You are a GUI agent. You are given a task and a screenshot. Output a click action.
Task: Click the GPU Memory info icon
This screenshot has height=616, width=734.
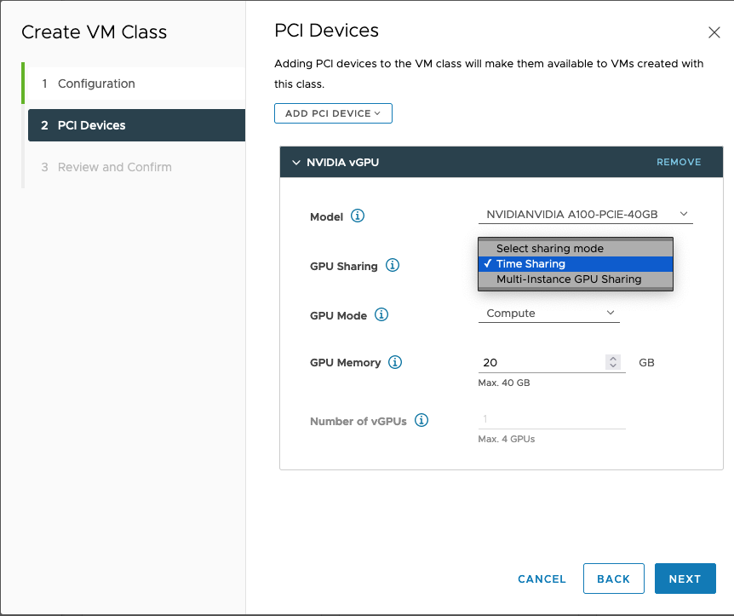pyautogui.click(x=395, y=362)
